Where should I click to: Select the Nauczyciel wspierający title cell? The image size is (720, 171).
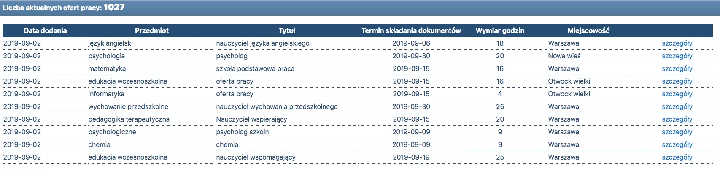click(x=251, y=119)
